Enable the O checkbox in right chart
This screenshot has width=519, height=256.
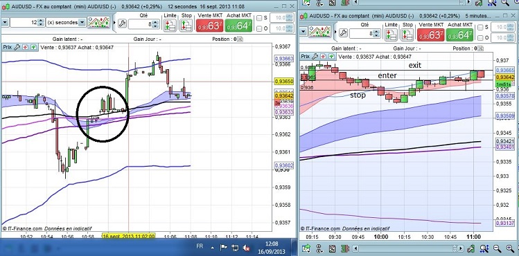tap(480, 38)
